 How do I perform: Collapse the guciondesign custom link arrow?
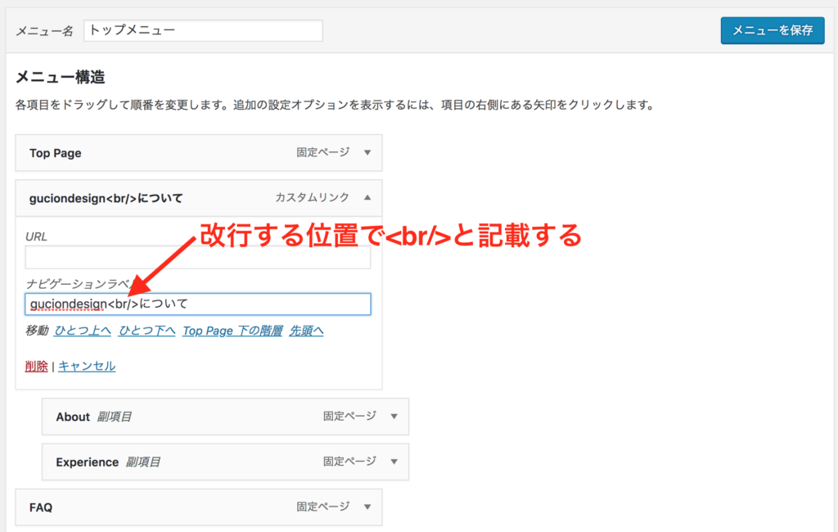point(367,197)
